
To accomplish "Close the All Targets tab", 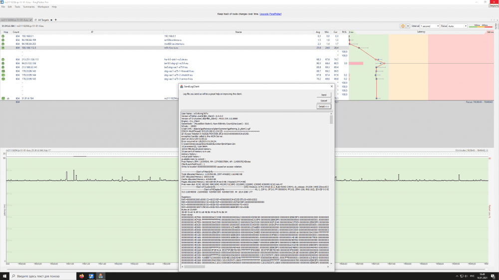I will click(51, 20).
